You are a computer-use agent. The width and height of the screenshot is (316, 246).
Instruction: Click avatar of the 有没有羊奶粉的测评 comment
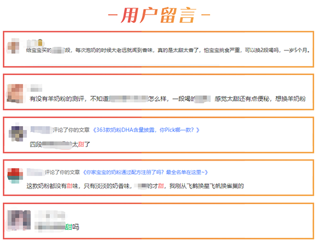pyautogui.click(x=15, y=93)
